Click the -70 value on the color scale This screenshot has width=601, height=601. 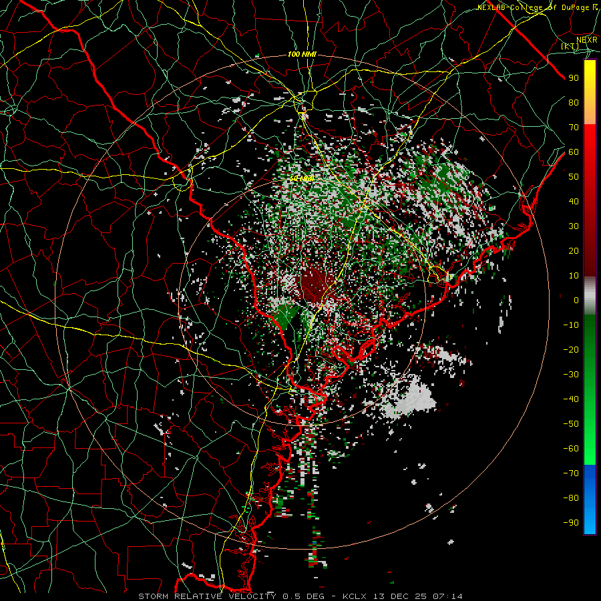coord(571,473)
